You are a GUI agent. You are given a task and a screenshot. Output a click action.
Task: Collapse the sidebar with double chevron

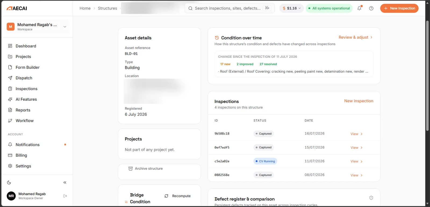click(65, 183)
